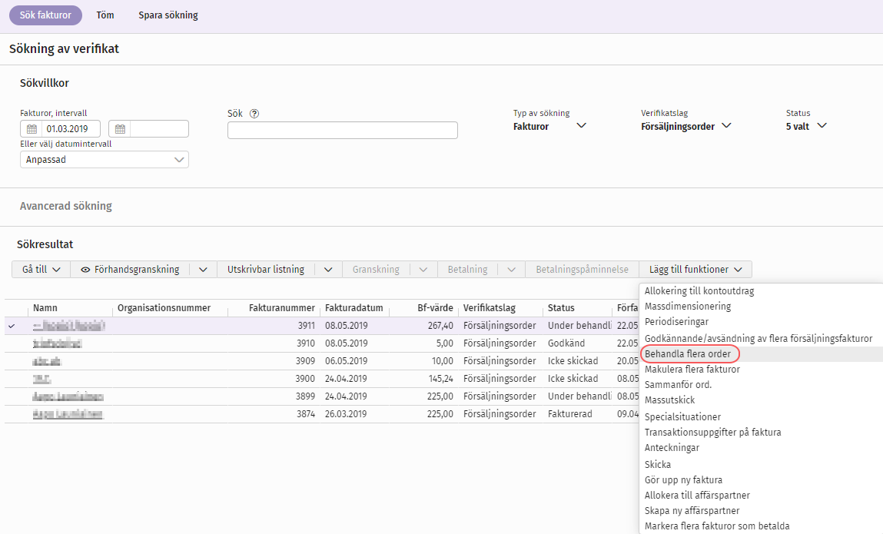The height and width of the screenshot is (534, 883).
Task: Select Massdimensionering menu item
Action: (688, 307)
